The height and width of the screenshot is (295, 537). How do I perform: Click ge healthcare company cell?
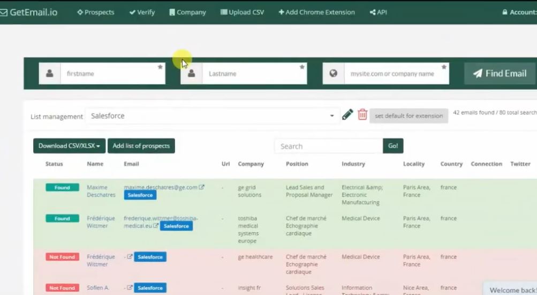pos(255,256)
